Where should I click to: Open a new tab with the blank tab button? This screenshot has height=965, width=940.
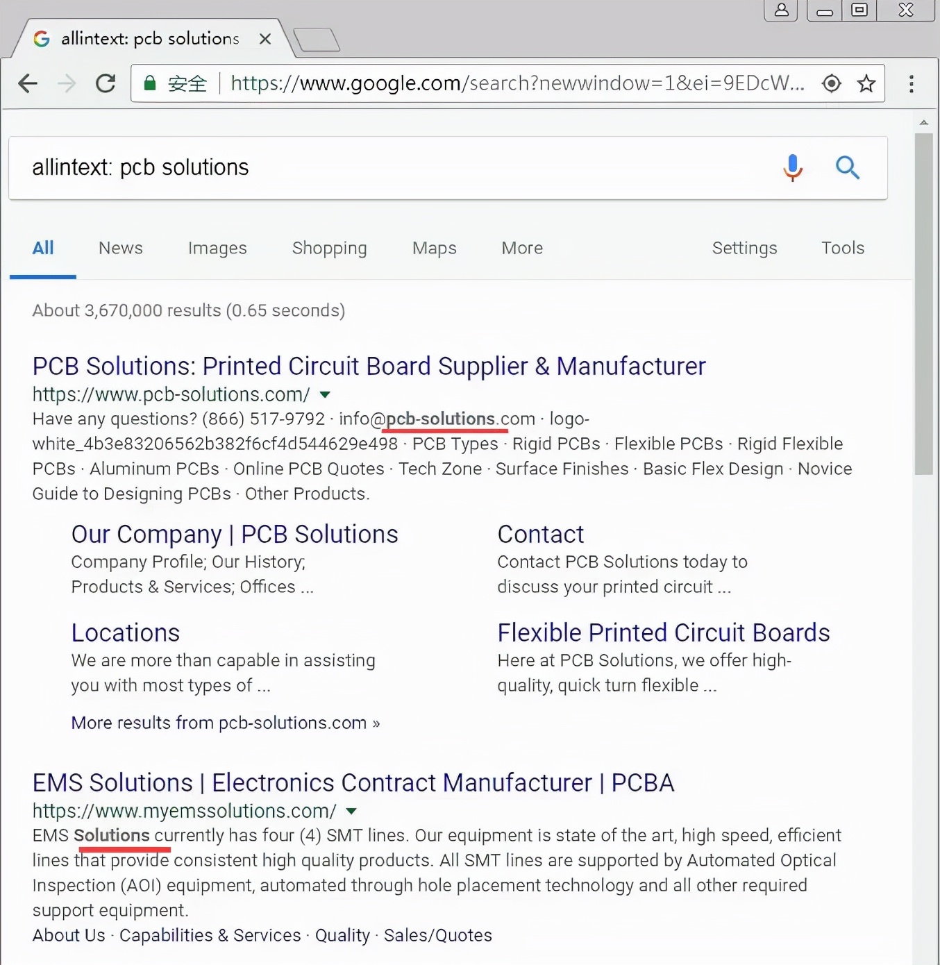pos(317,40)
